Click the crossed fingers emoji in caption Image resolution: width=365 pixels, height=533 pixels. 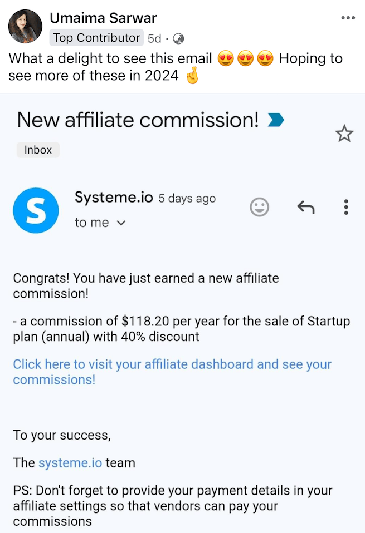tap(192, 76)
